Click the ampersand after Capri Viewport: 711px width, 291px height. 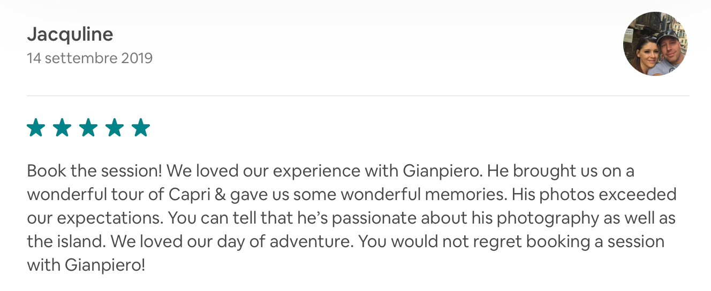coord(221,195)
